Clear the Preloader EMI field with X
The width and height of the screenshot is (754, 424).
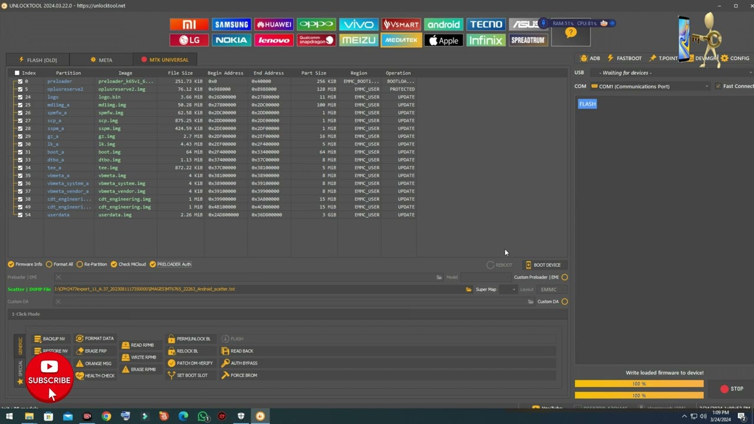coord(58,277)
